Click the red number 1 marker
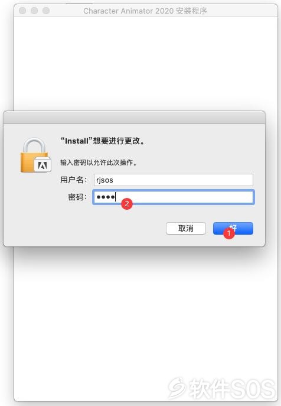Image resolution: width=281 pixels, height=406 pixels. point(228,233)
